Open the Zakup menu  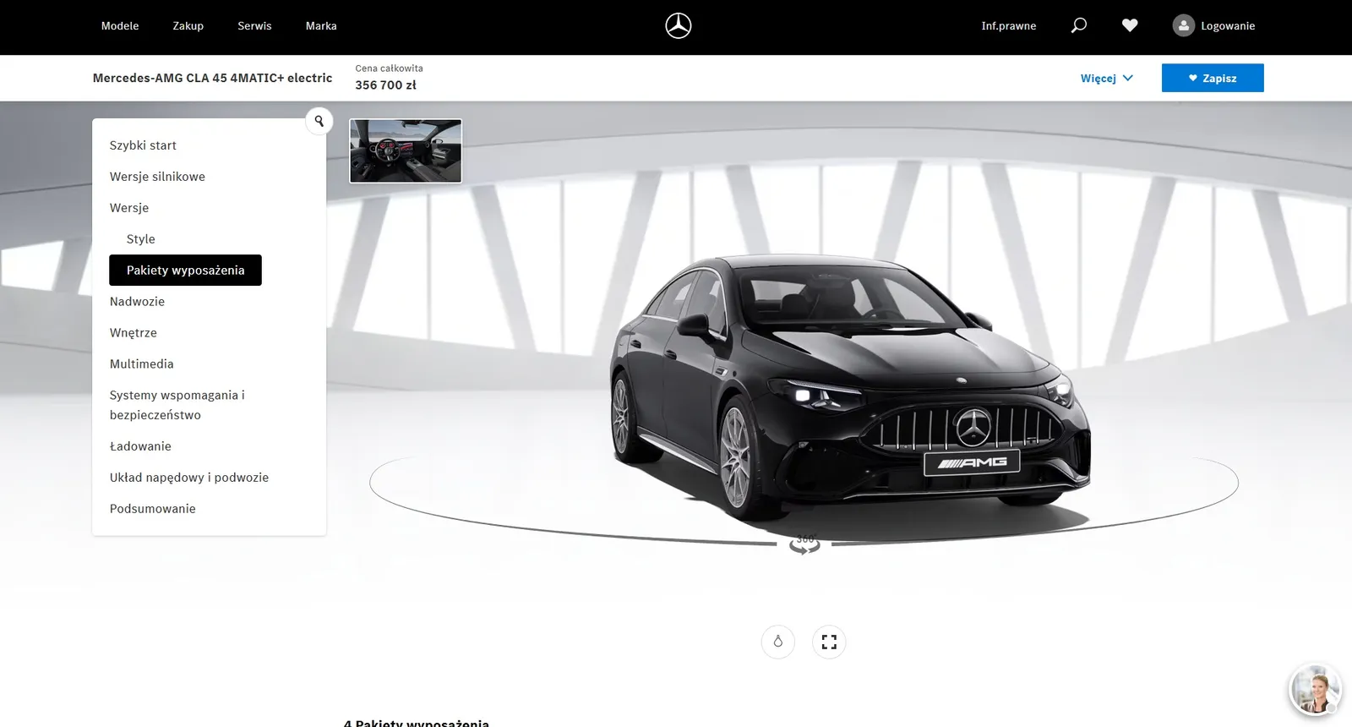[x=188, y=26]
